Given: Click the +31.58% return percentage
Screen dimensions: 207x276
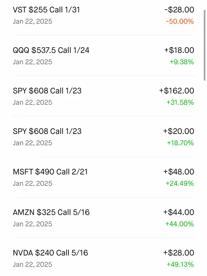Looking at the screenshot, I should click(x=180, y=103).
